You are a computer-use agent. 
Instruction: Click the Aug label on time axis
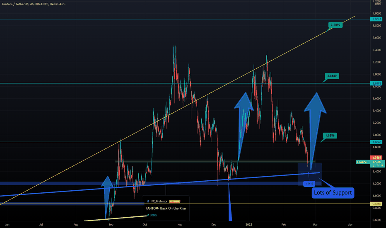coord(76,225)
